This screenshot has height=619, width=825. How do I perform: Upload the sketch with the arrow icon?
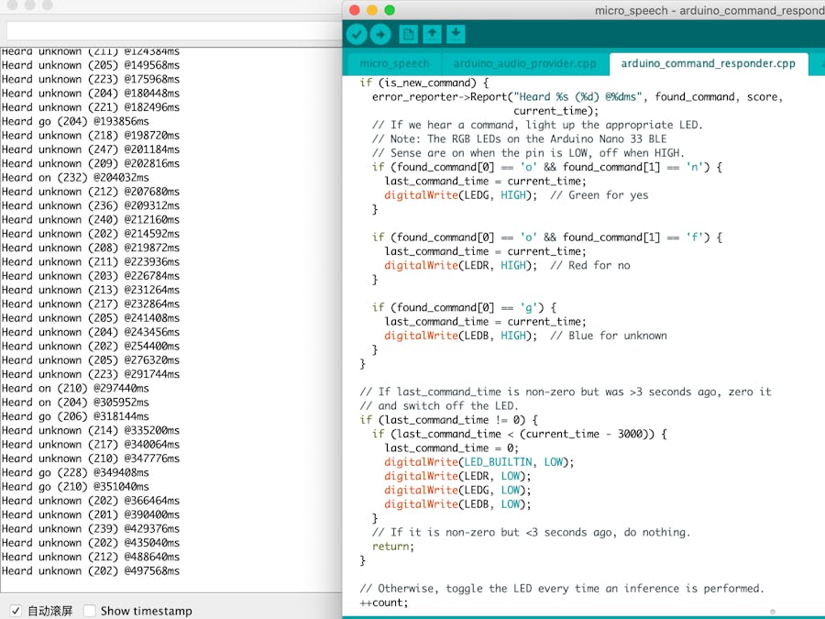point(381,34)
